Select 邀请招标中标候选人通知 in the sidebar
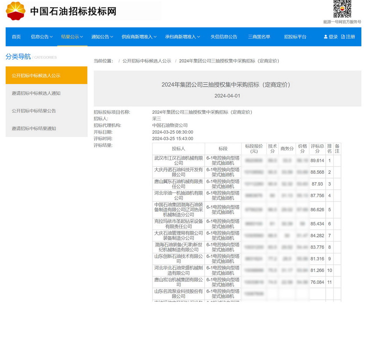Viewport: 368px width, 339px height. (x=36, y=93)
